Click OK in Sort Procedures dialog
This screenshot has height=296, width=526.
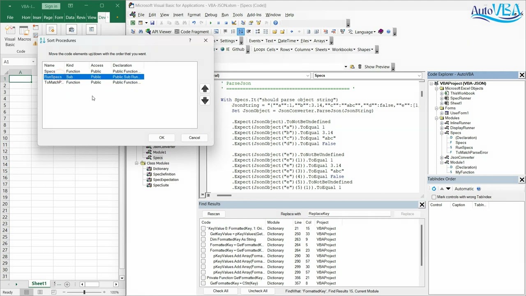161,138
